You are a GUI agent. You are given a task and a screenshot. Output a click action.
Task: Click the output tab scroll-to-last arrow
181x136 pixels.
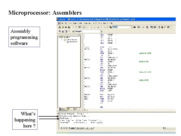coord(68,128)
